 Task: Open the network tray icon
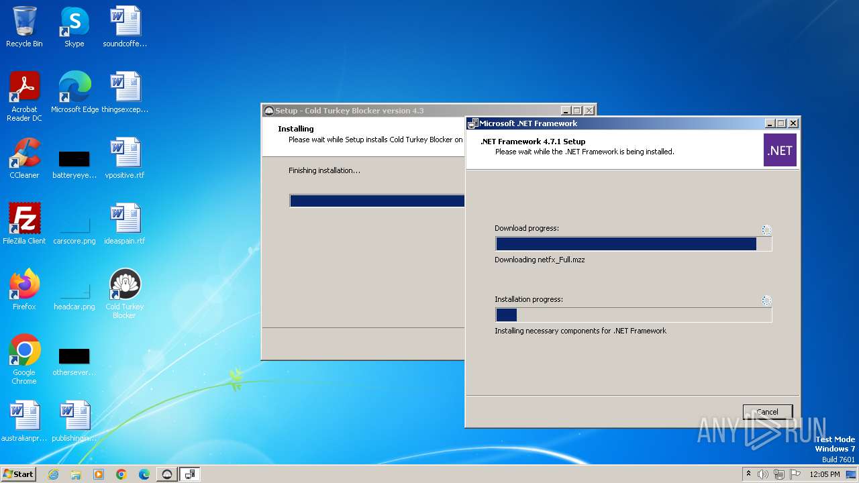coord(779,474)
